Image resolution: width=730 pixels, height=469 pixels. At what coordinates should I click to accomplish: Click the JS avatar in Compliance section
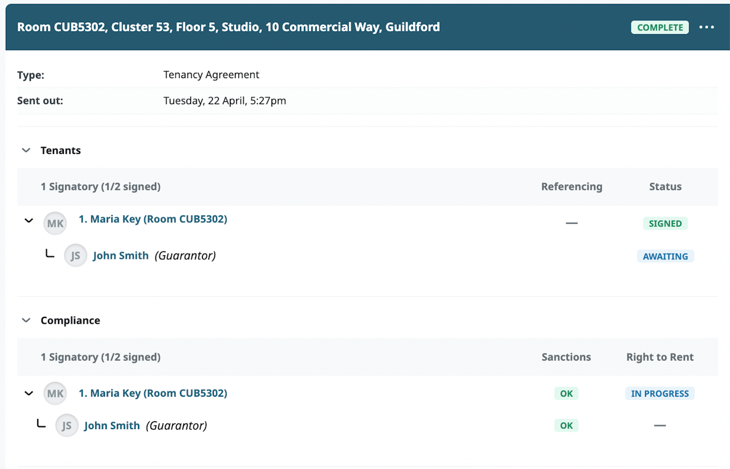coord(67,426)
